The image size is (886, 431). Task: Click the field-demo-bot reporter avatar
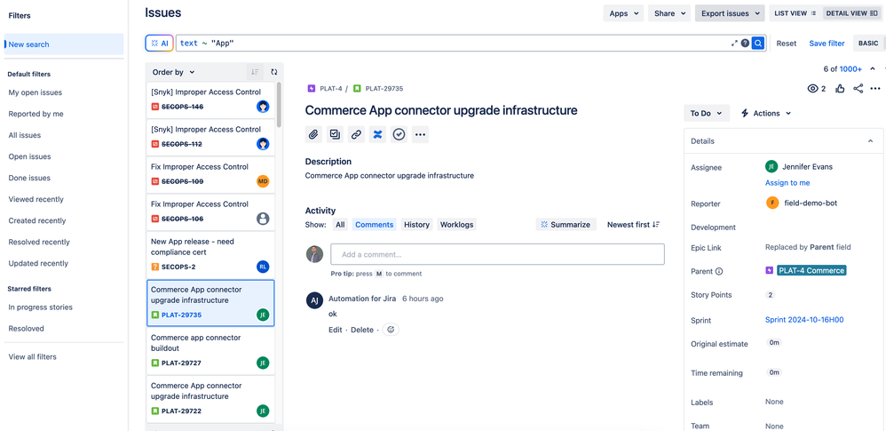pos(772,203)
